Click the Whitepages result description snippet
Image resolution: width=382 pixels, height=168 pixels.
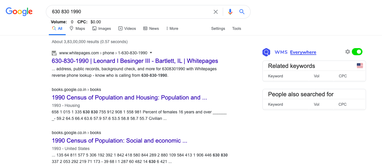coord(134,72)
